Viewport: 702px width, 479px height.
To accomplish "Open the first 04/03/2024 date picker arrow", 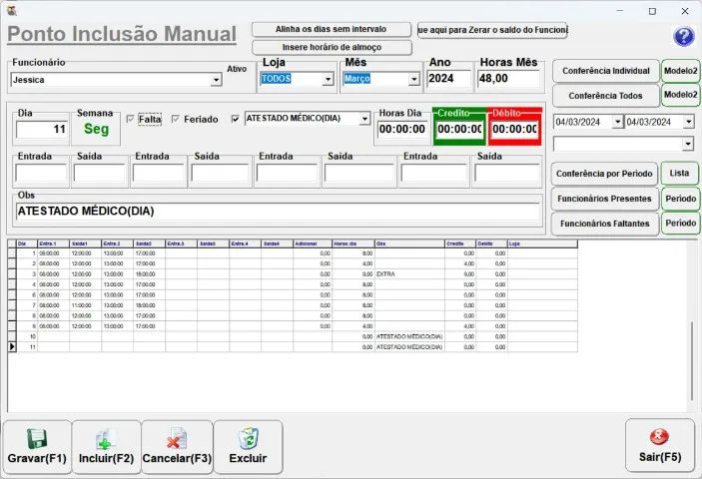I will click(x=618, y=122).
